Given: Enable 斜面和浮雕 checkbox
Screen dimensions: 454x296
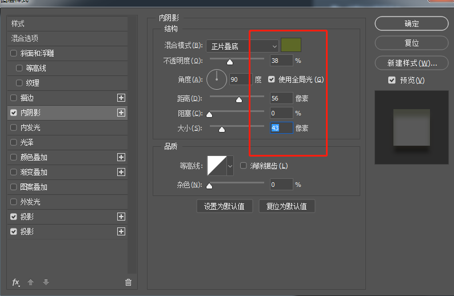Looking at the screenshot, I should [14, 53].
